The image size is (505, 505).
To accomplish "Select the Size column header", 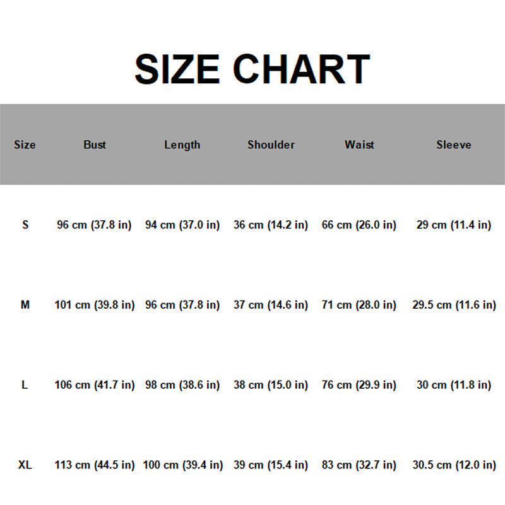I will click(x=25, y=145).
